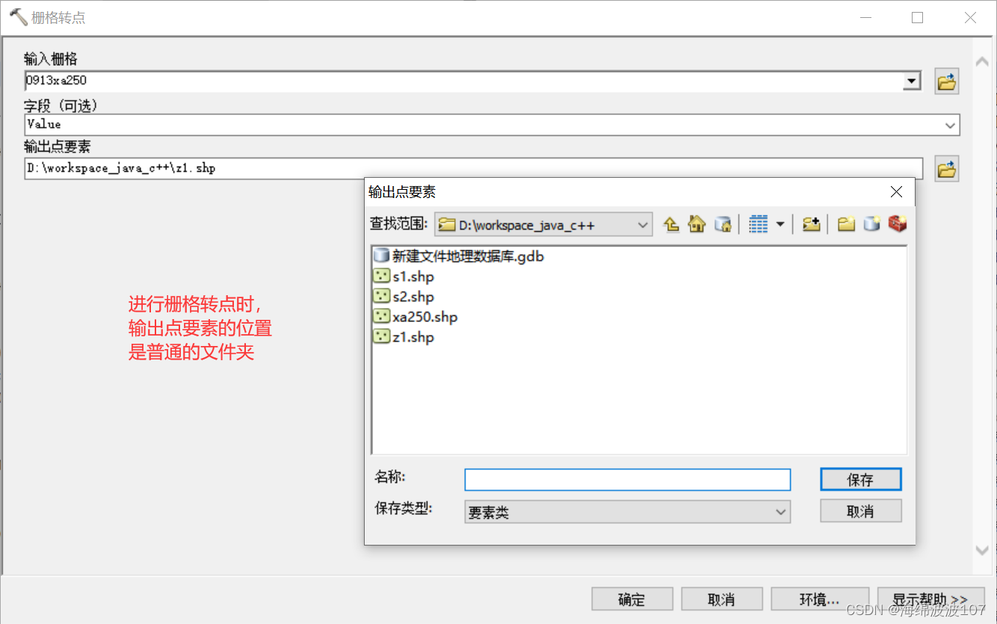This screenshot has width=997, height=624.
Task: Click New Folder icon
Action: point(846,224)
